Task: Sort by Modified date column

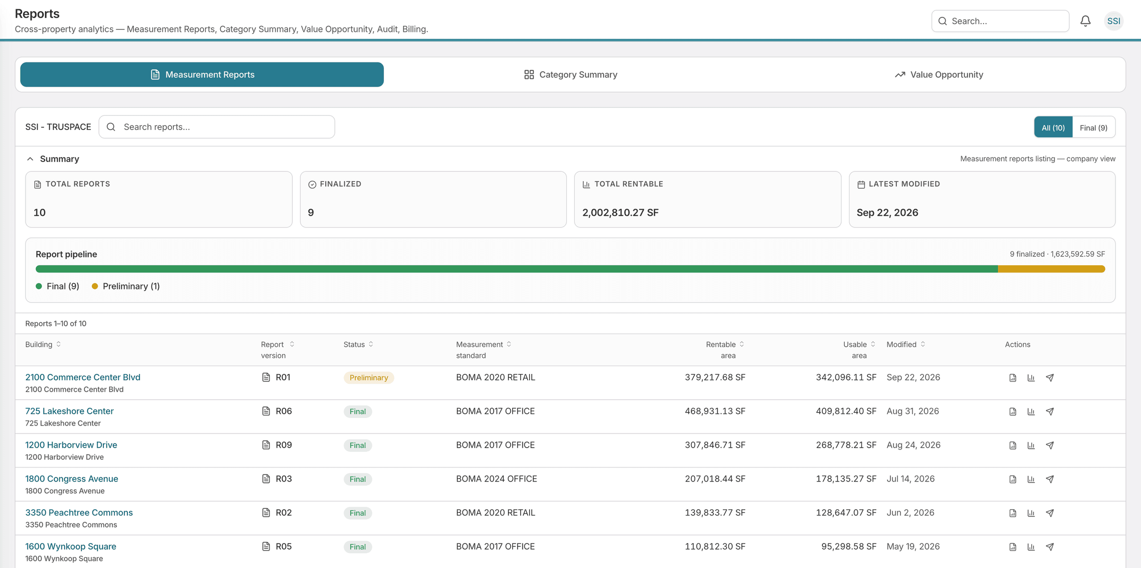Action: click(906, 344)
